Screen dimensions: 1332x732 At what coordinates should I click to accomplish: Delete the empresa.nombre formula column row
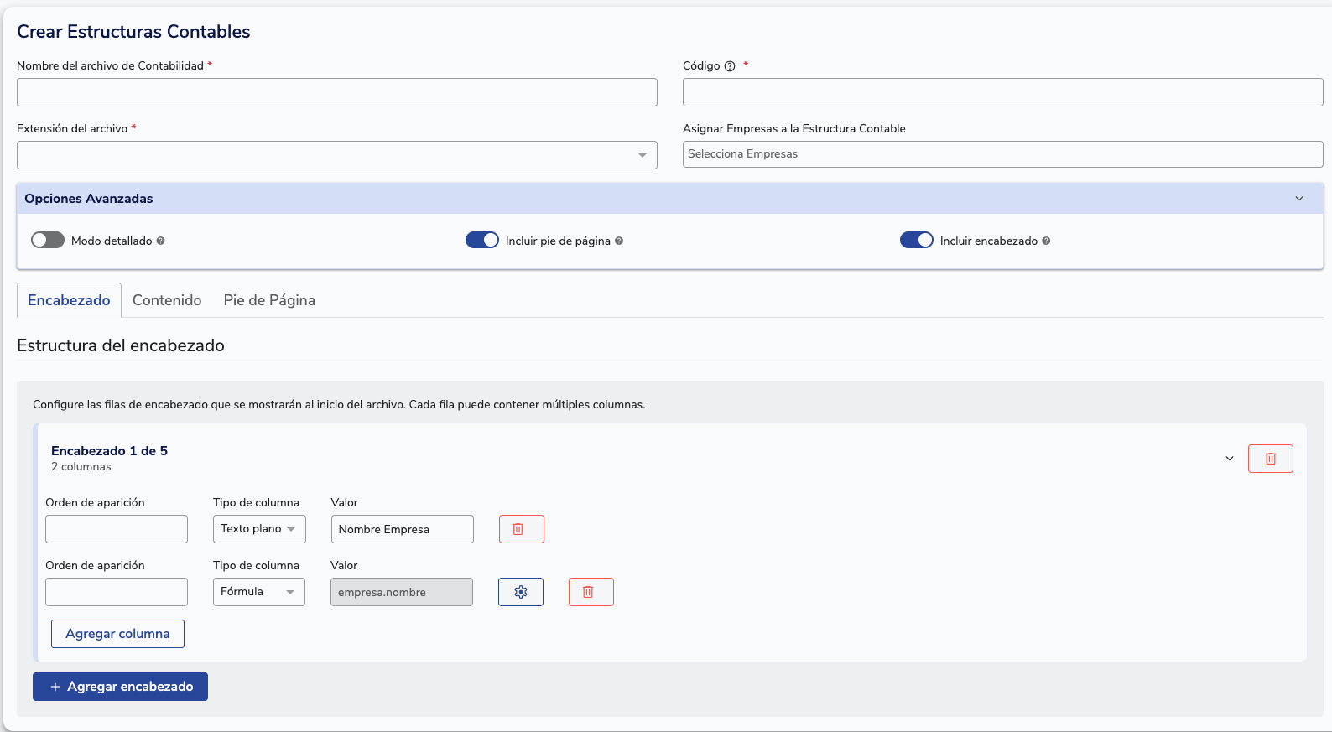pos(591,592)
